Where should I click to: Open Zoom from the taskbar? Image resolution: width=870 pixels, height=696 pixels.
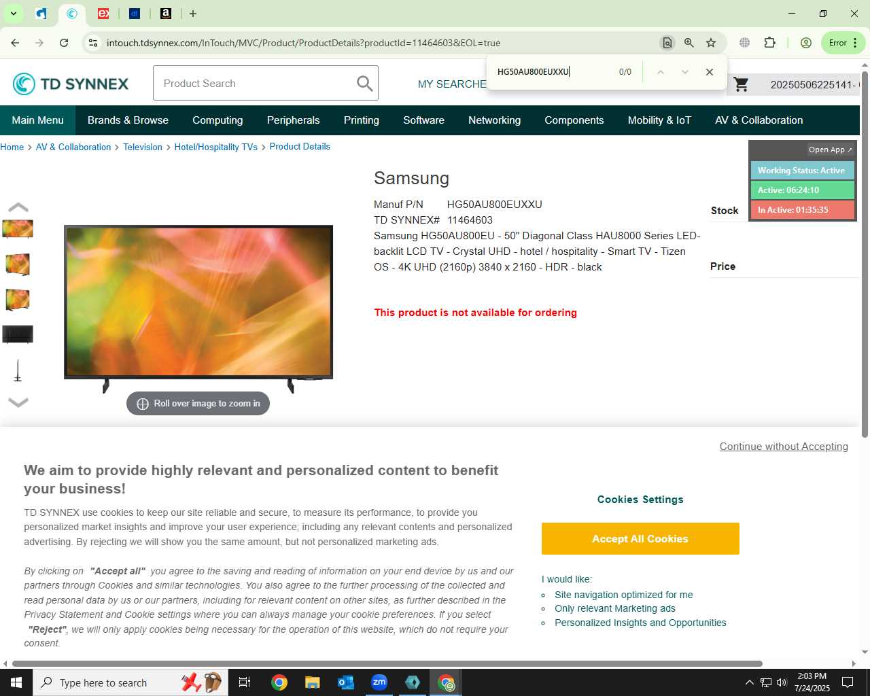click(x=379, y=682)
